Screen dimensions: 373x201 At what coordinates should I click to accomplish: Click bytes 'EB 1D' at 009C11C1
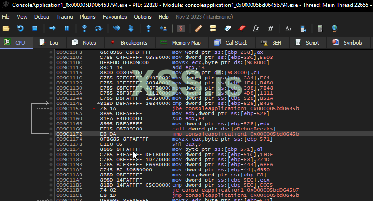pos(108,195)
